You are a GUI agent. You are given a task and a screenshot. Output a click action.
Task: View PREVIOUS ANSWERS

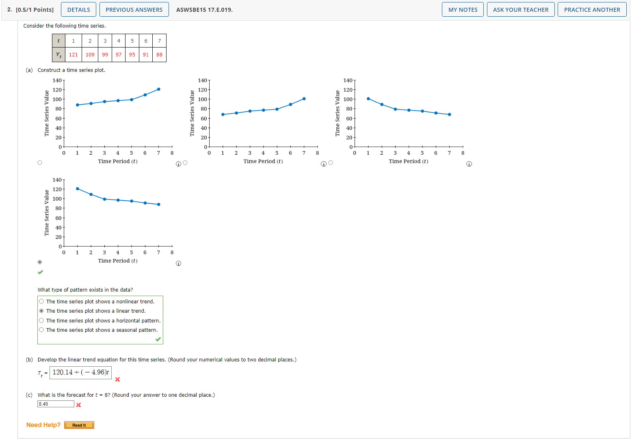tap(134, 10)
